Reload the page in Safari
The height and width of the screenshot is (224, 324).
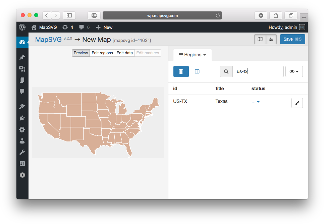click(218, 15)
